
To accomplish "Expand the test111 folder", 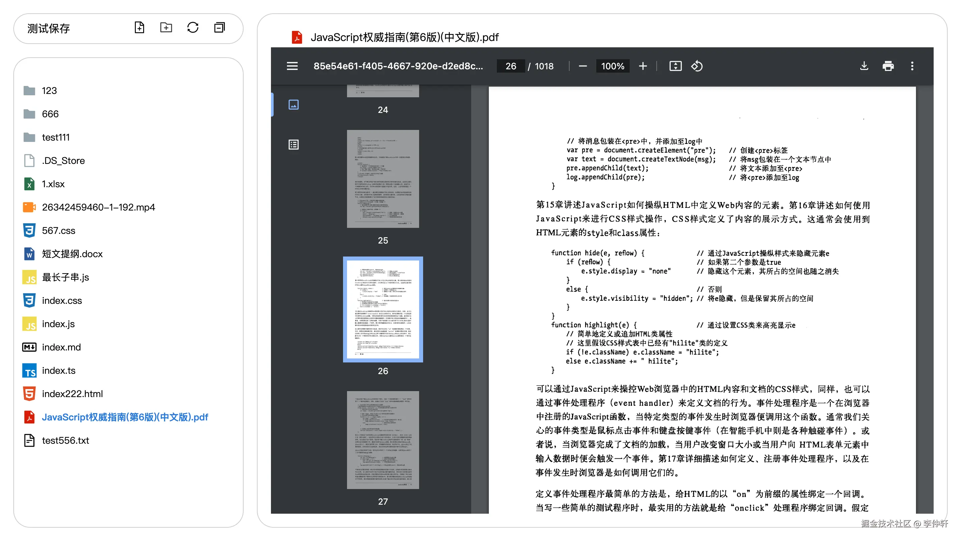I will 56,137.
